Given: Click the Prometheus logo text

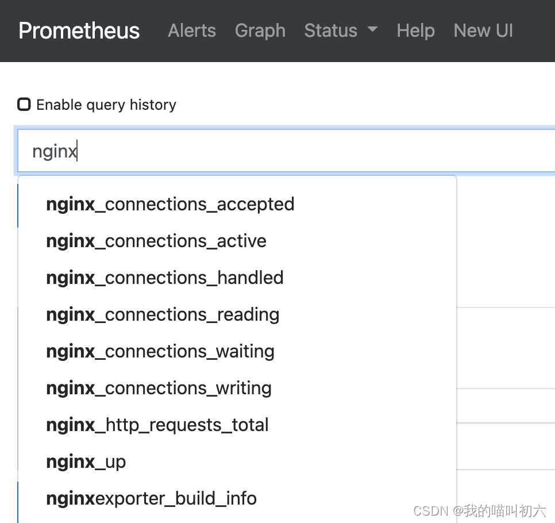Looking at the screenshot, I should tap(79, 31).
